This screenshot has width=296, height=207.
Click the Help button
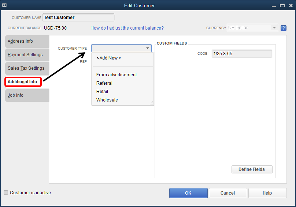[267, 193]
